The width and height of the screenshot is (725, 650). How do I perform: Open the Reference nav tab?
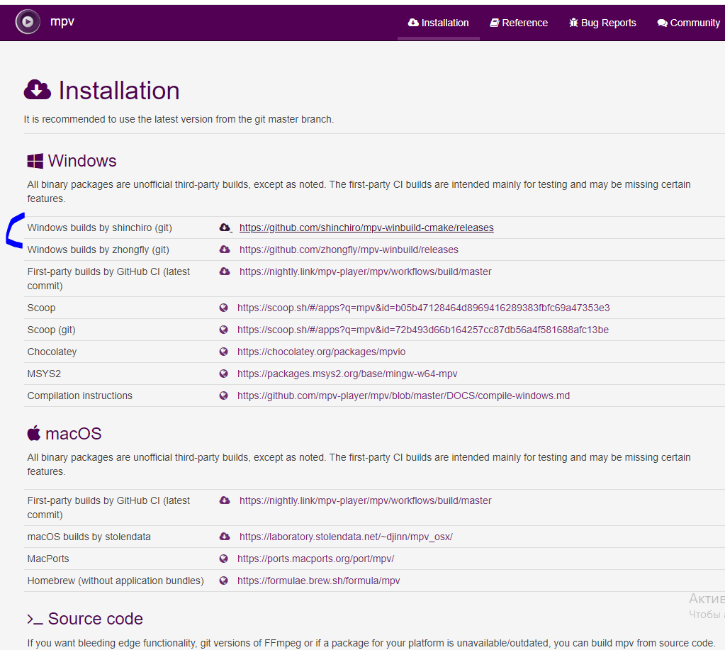(x=519, y=23)
